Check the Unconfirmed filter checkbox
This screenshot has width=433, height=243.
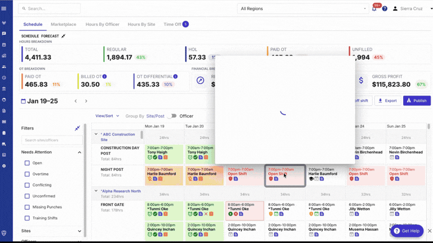tap(27, 196)
